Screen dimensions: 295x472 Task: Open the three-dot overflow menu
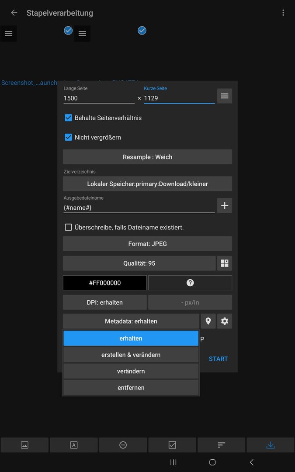(x=283, y=13)
